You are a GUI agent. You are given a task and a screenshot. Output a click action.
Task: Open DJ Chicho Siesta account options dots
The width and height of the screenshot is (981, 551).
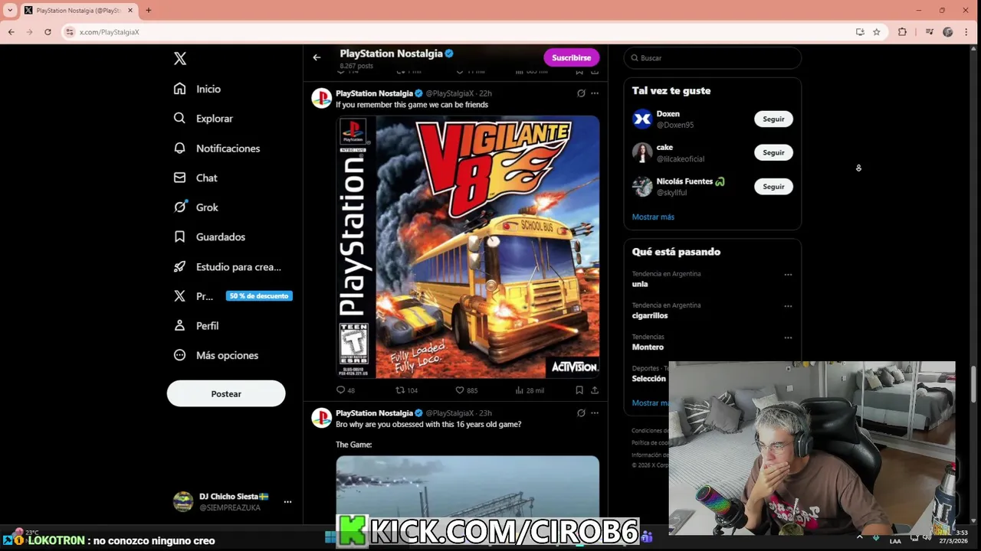[x=287, y=502]
